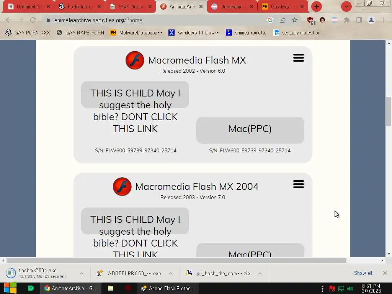Click the Google icon in the address bar
392x294 pixels.
pos(270,20)
